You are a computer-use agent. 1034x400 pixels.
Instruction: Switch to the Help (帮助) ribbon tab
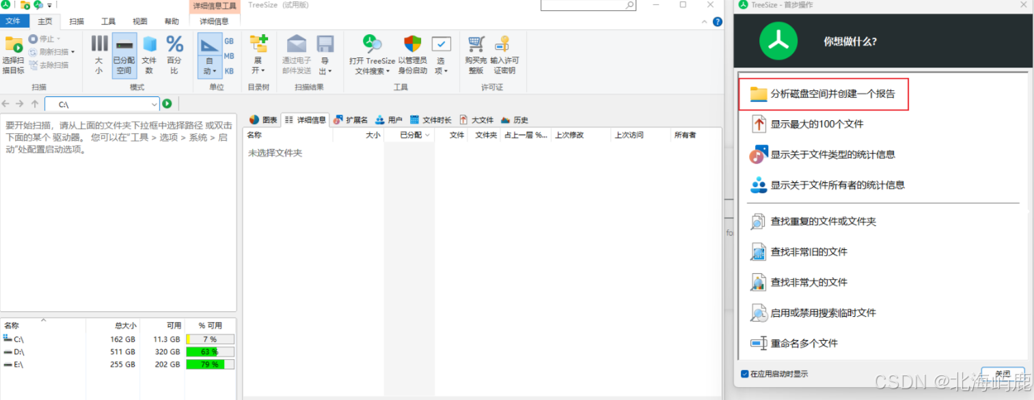tap(172, 21)
